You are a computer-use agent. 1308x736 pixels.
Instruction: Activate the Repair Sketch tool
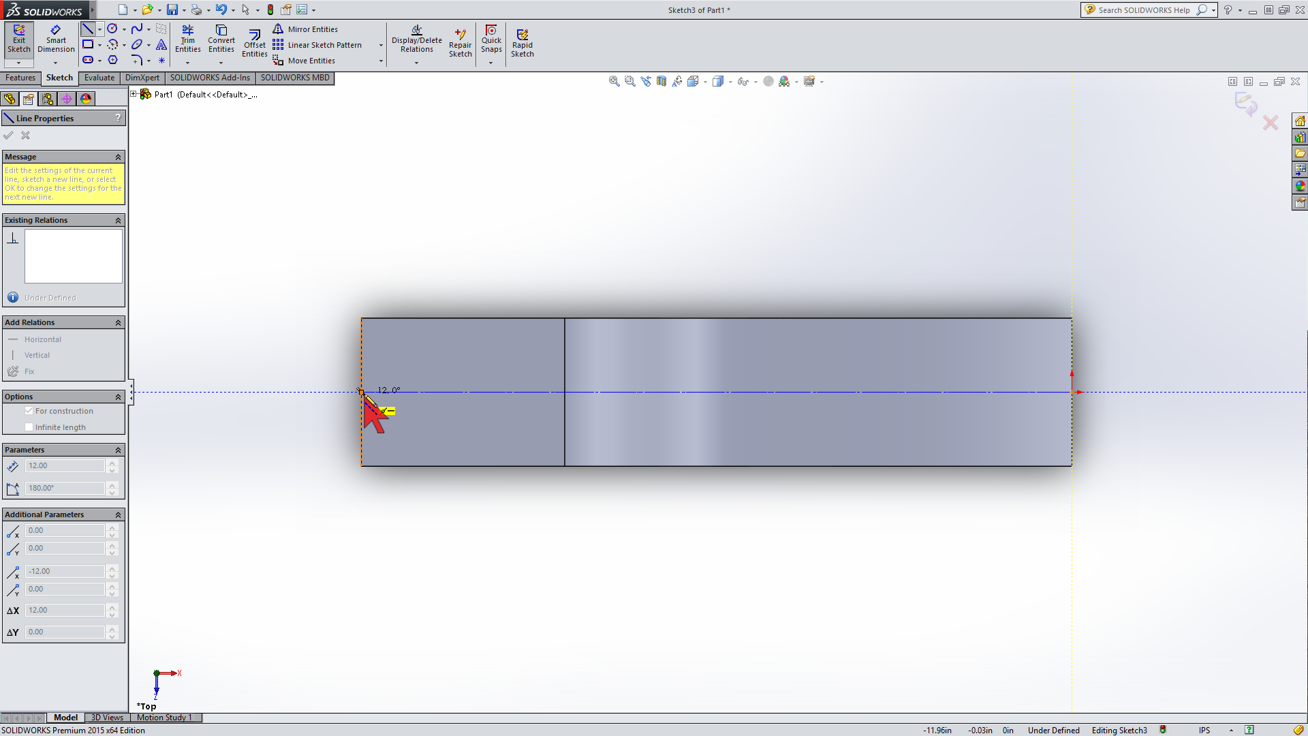coord(461,41)
